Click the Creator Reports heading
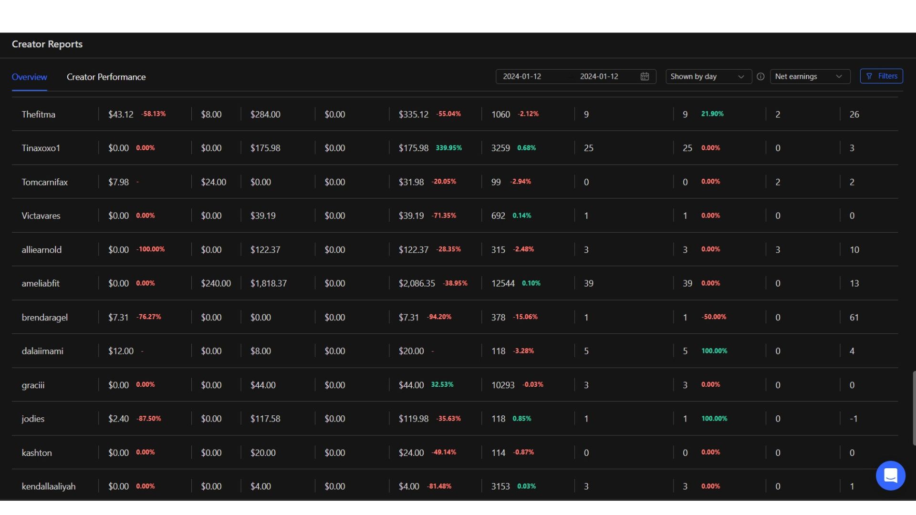This screenshot has height=515, width=916. click(x=47, y=44)
